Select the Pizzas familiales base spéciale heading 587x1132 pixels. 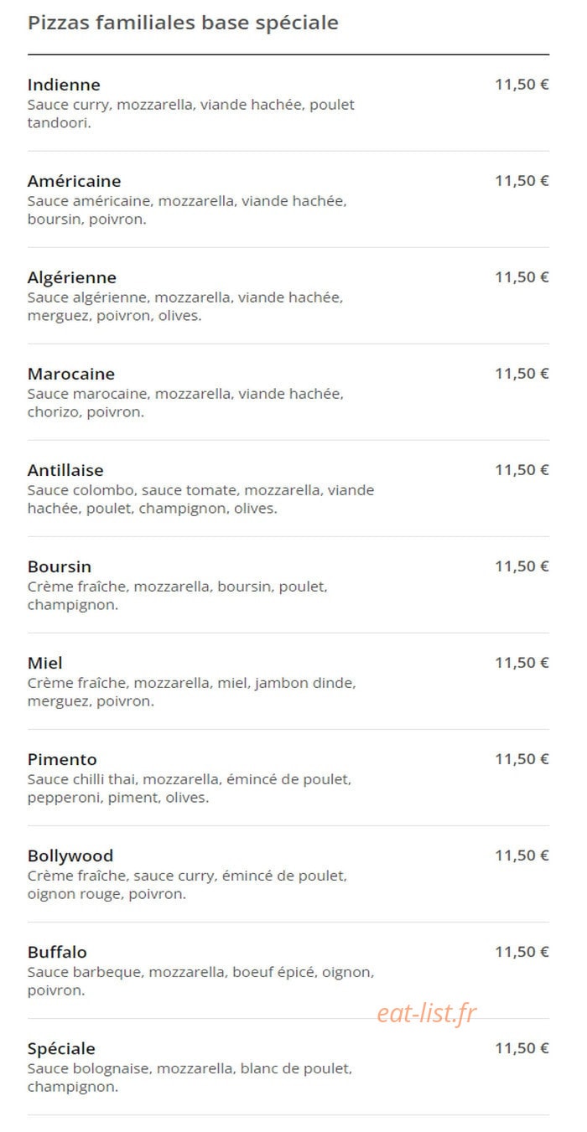(183, 23)
